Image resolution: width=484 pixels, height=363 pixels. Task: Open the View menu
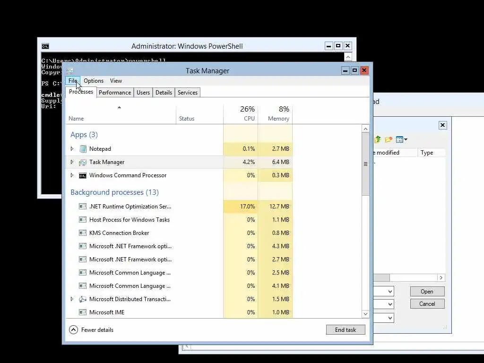point(116,81)
